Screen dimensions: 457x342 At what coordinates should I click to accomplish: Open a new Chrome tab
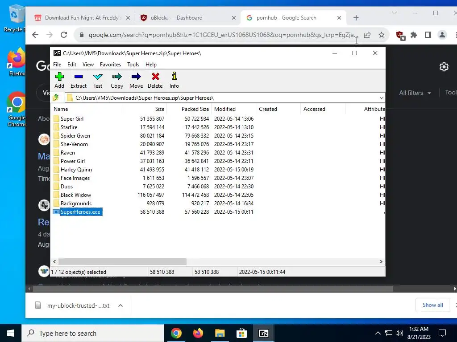356,18
